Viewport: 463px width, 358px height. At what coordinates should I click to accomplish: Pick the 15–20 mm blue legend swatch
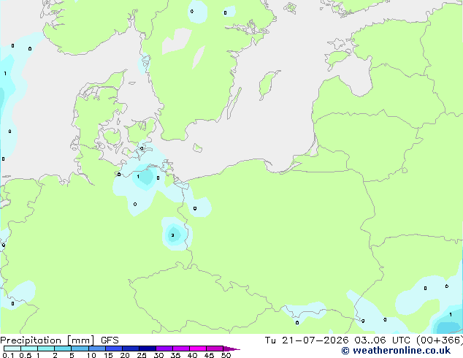[x=114, y=349]
